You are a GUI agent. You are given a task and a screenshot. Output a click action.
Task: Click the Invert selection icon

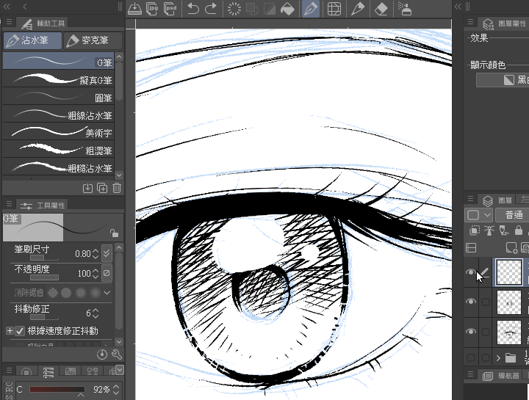(x=270, y=9)
